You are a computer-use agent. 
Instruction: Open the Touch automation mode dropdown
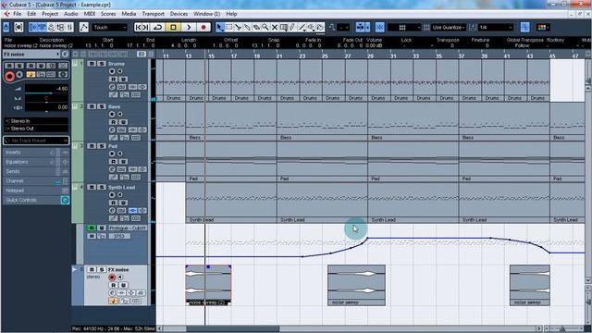[109, 27]
